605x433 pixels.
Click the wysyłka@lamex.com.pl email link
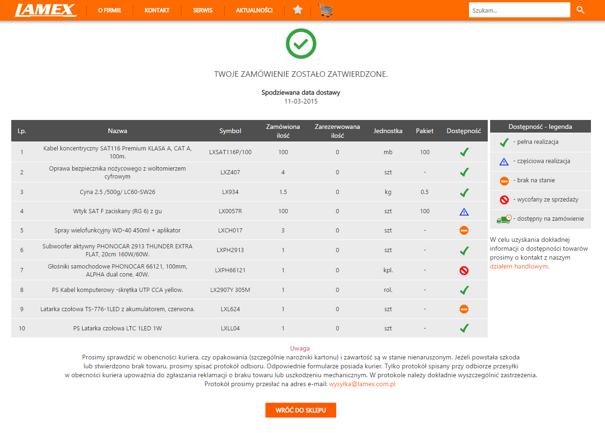363,384
